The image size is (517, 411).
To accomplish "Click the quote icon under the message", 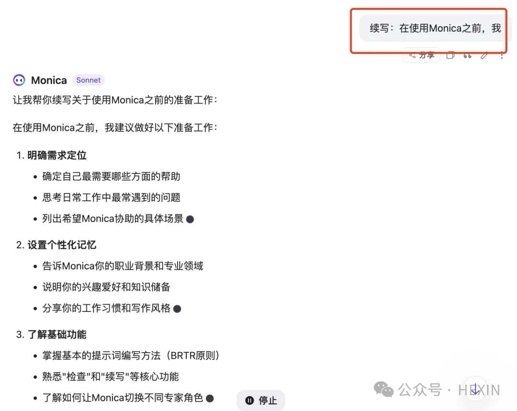I will click(467, 56).
